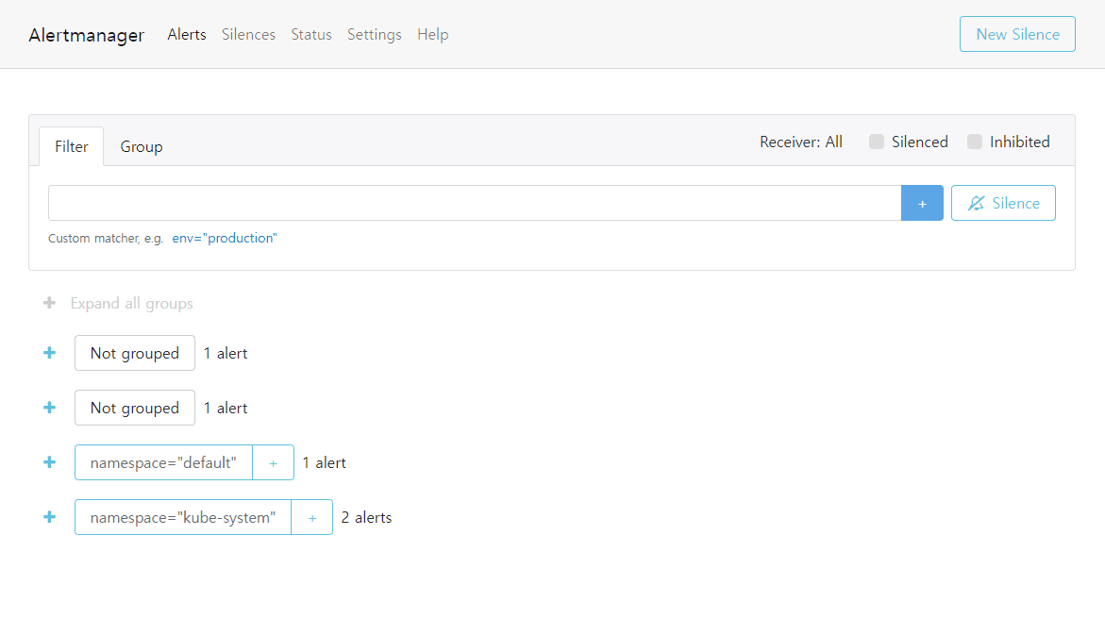Image resolution: width=1105 pixels, height=619 pixels.
Task: Click the New Silence button
Action: click(x=1017, y=34)
